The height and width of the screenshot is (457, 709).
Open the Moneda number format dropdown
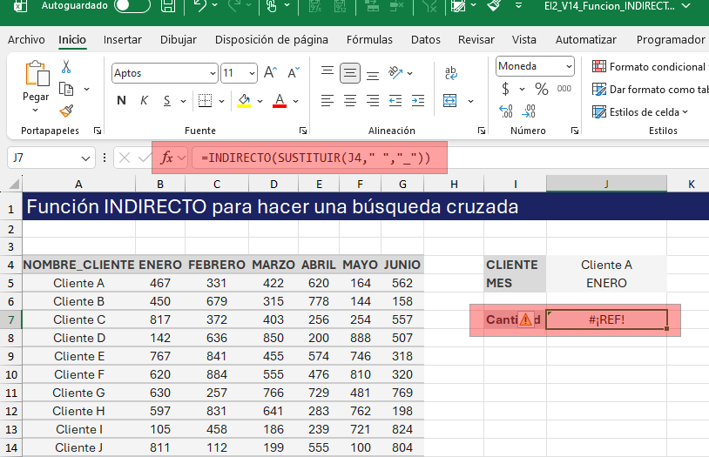(569, 67)
